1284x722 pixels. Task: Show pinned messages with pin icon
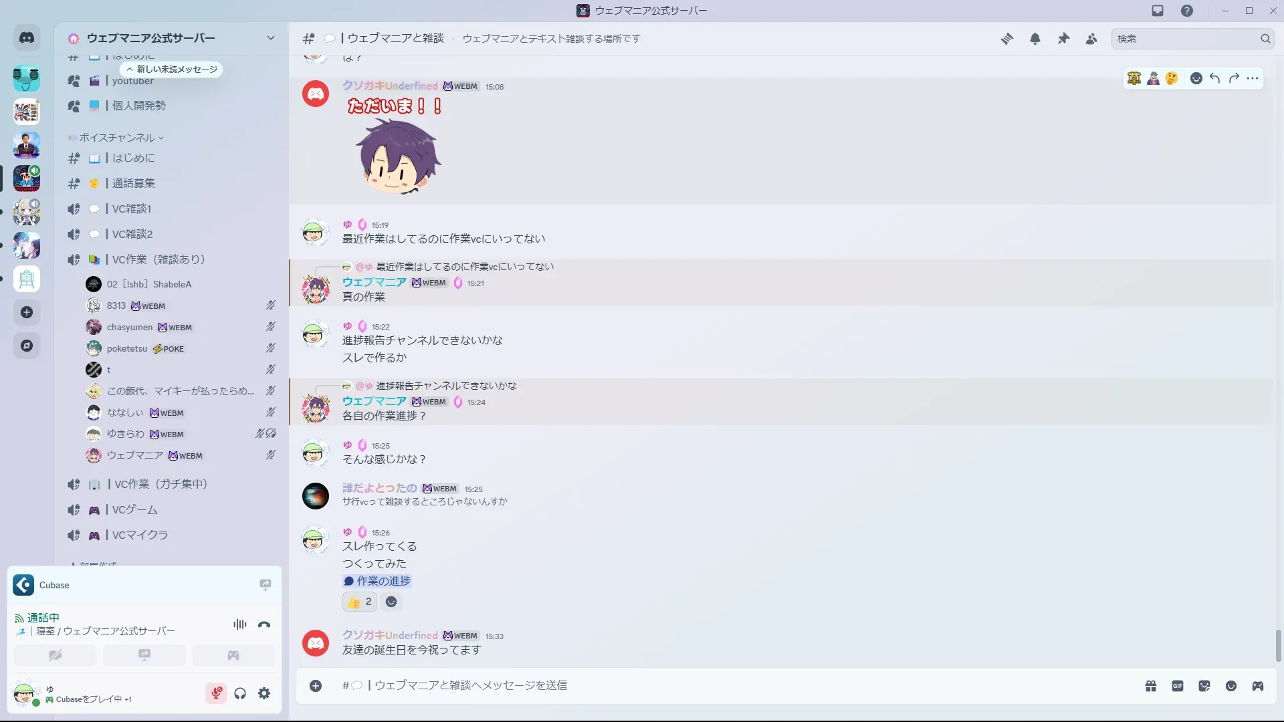1063,39
